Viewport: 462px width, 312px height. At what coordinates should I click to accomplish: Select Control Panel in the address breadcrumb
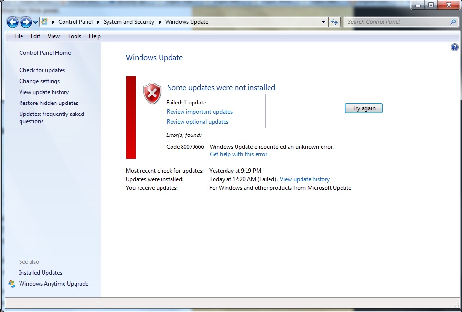(75, 22)
